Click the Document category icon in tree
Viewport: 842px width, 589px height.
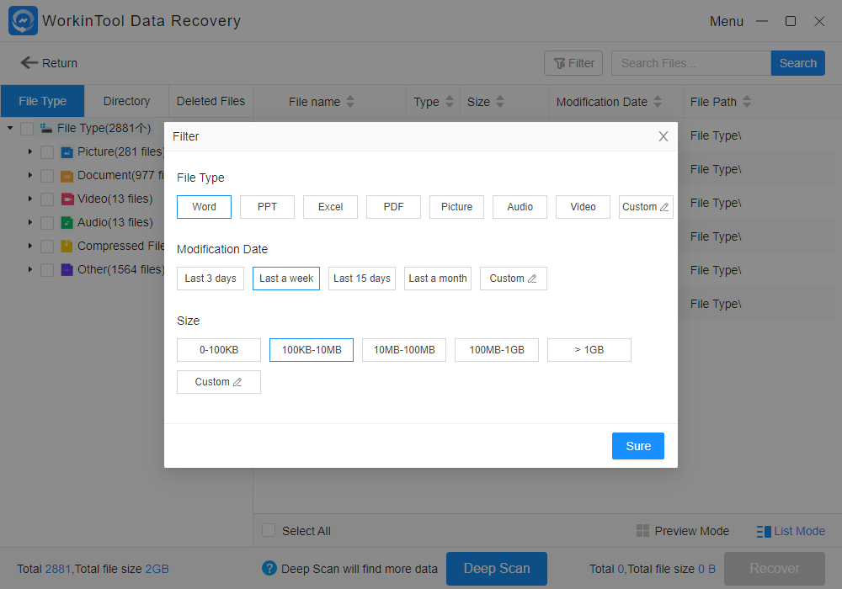coord(67,176)
